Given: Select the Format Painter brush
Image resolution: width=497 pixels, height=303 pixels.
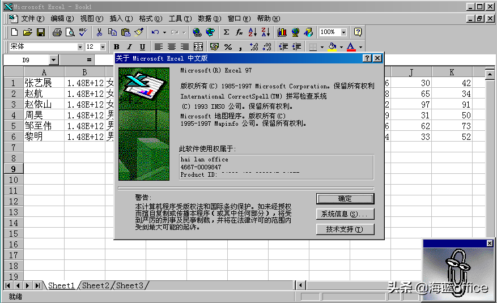Looking at the screenshot, I should (139, 32).
